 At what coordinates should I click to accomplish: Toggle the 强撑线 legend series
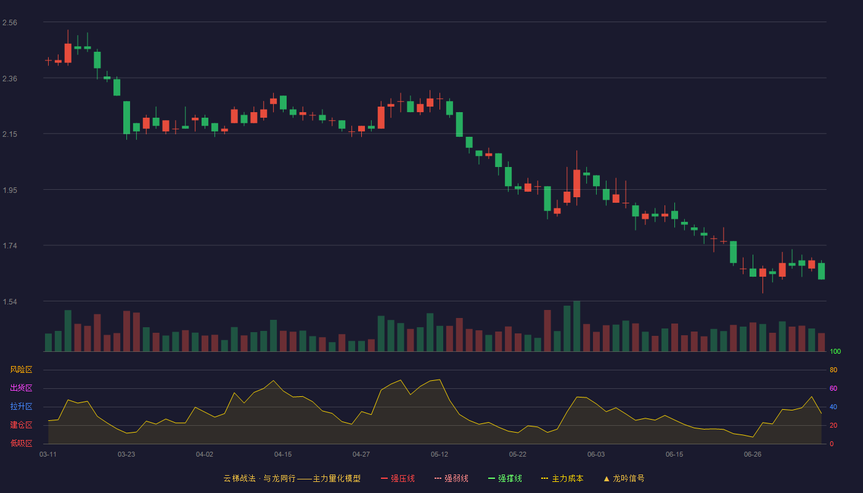coord(505,478)
